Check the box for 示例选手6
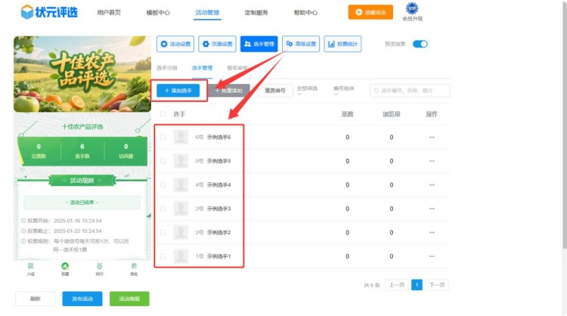567x316 pixels. tap(163, 137)
